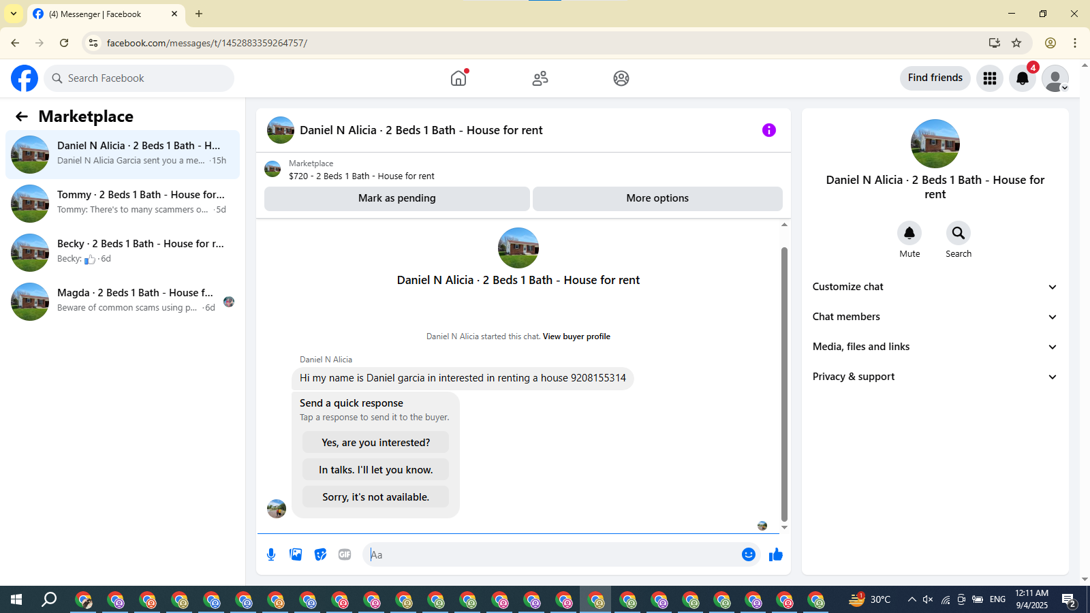Open the Windows Start menu
Screen dimensions: 1090x613
click(x=16, y=599)
